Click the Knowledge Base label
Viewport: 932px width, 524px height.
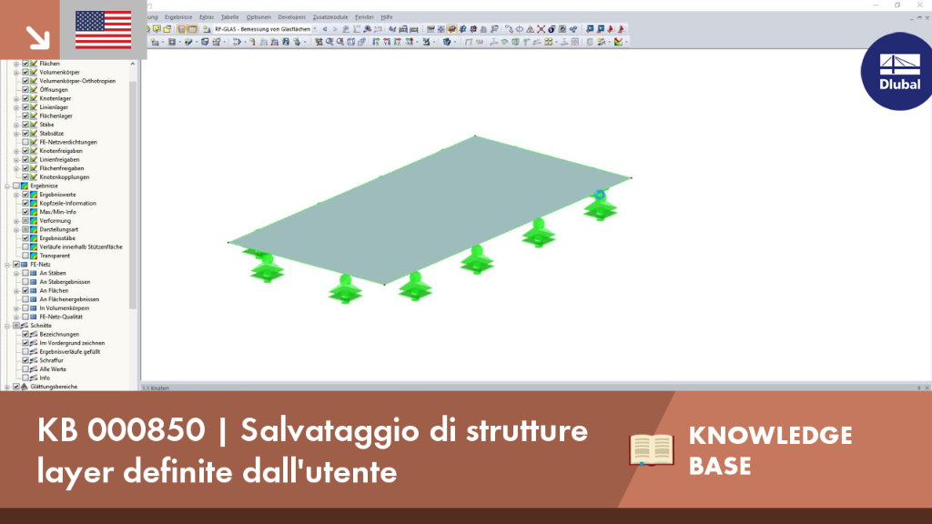pyautogui.click(x=770, y=450)
